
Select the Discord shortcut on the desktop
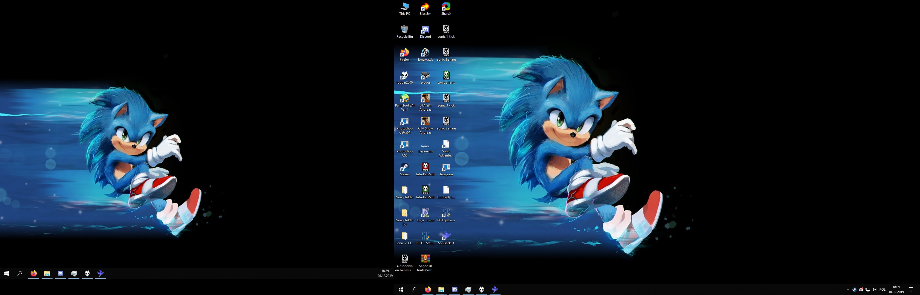point(425,32)
